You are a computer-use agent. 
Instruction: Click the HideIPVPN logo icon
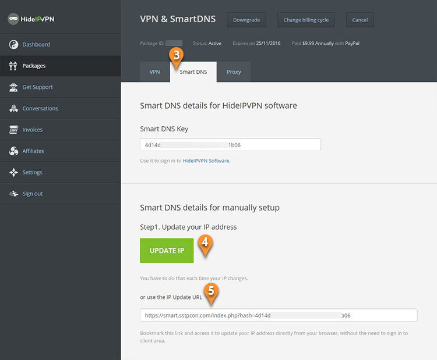(13, 19)
